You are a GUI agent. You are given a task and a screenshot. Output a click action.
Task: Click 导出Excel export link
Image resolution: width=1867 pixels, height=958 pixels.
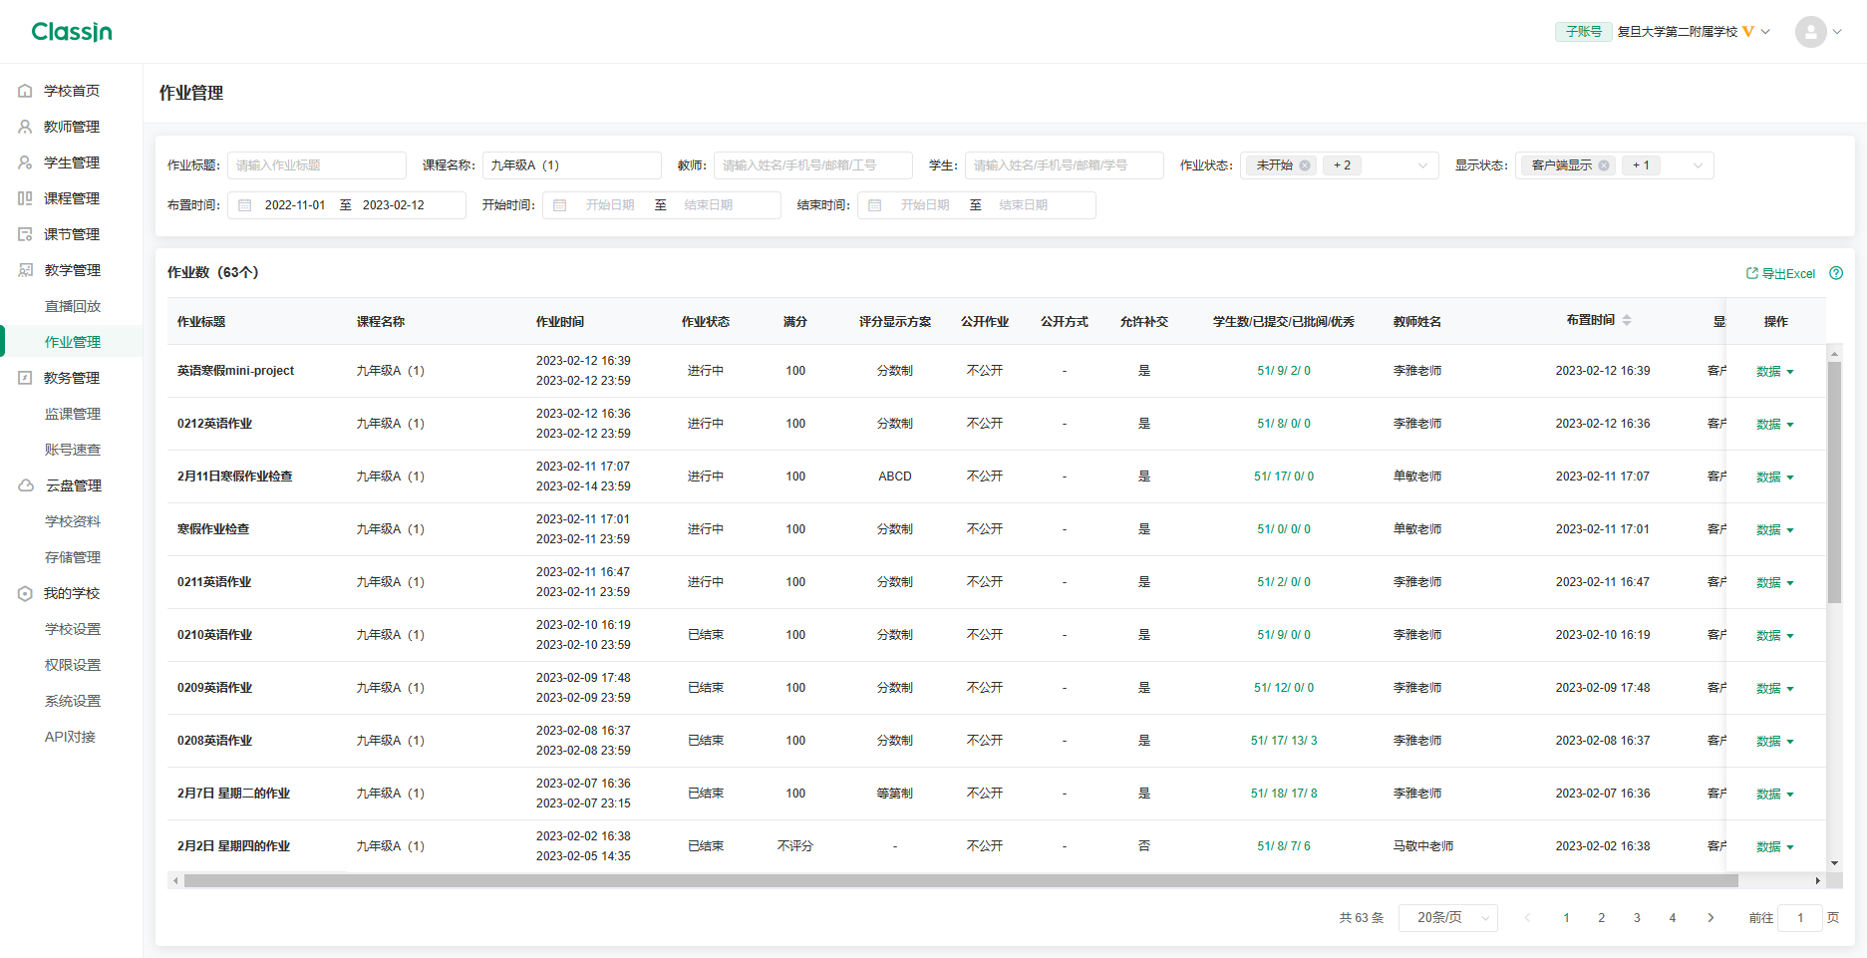(1780, 273)
